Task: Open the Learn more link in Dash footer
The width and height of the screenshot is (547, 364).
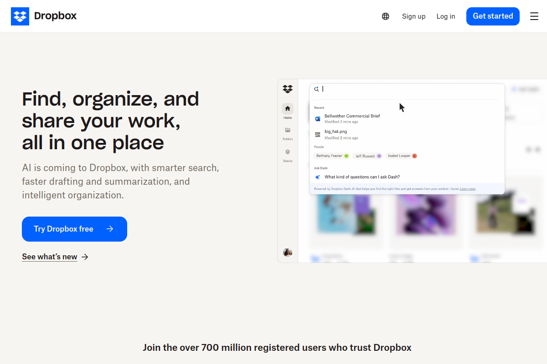Action: 468,189
